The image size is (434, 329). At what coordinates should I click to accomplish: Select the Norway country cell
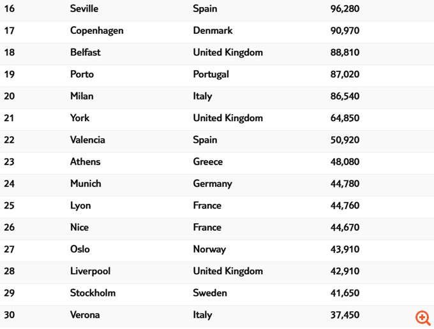click(209, 249)
